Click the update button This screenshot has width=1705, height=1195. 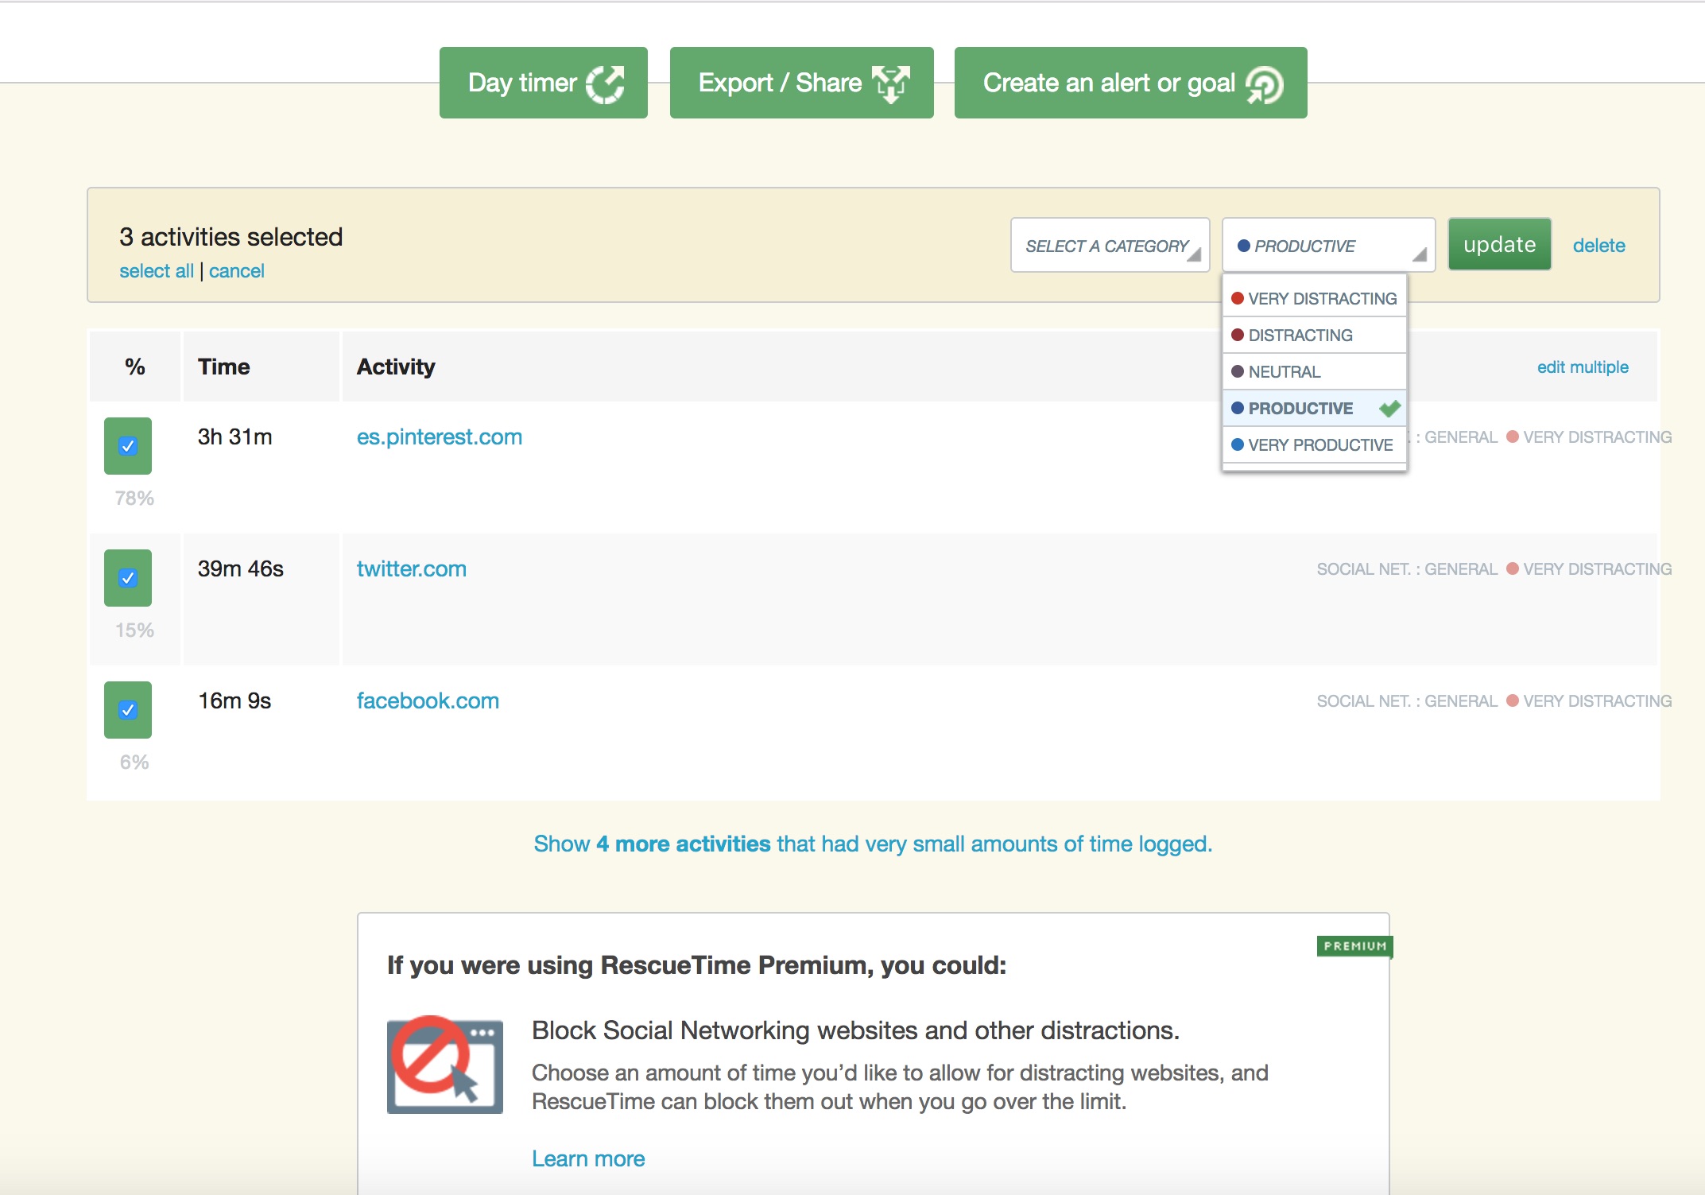[x=1499, y=245]
